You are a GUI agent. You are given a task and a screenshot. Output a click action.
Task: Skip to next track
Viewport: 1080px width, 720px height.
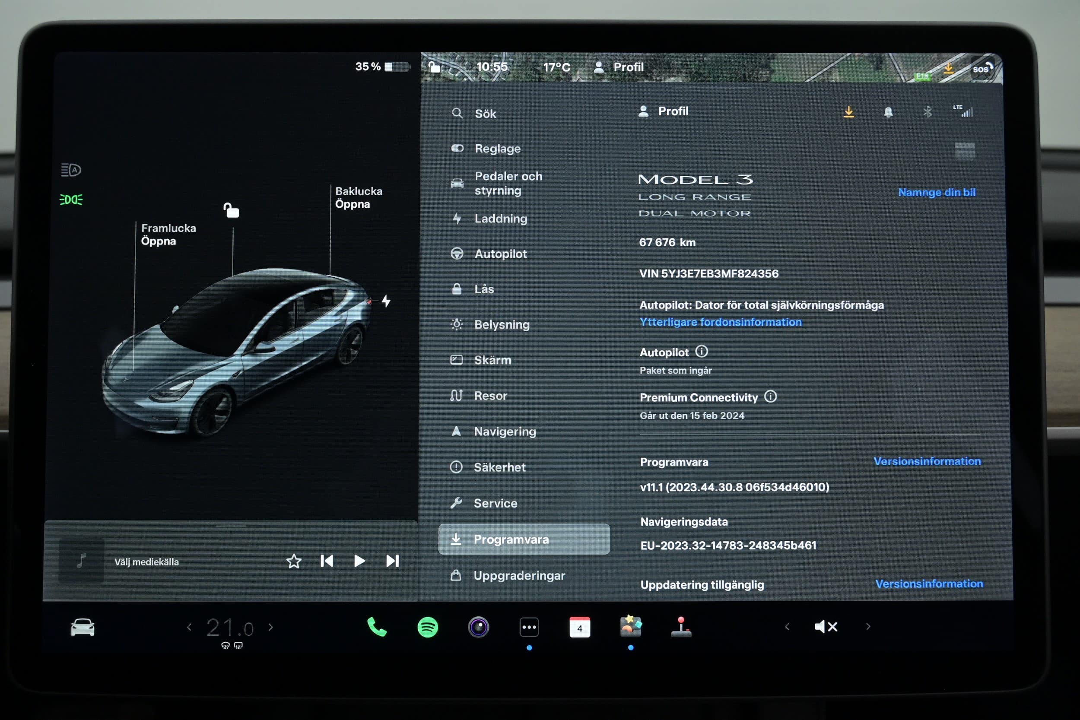click(x=393, y=561)
